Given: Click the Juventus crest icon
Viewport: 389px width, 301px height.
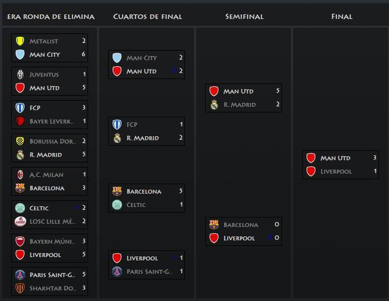Looking at the screenshot, I should (20, 75).
